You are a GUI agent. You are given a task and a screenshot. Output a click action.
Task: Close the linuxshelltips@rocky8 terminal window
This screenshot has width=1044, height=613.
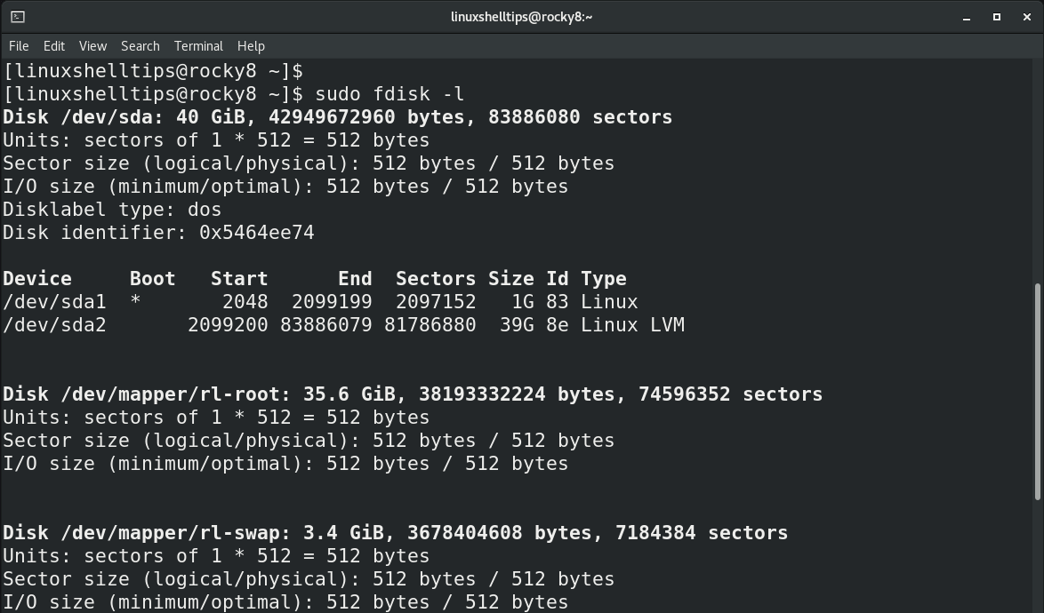(x=1027, y=17)
